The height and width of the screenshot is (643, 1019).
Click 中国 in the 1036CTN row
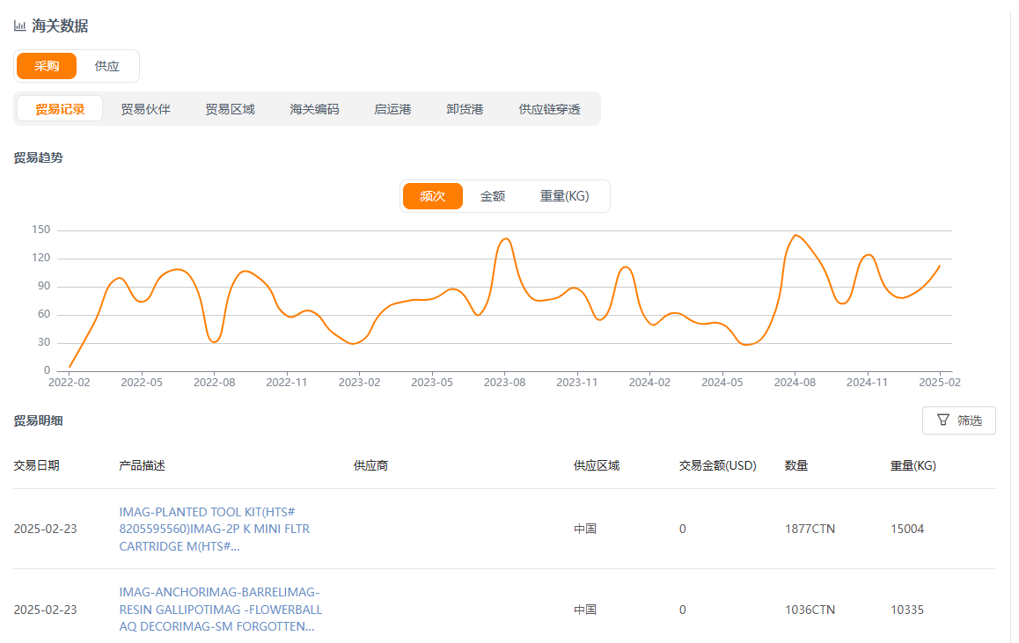585,610
